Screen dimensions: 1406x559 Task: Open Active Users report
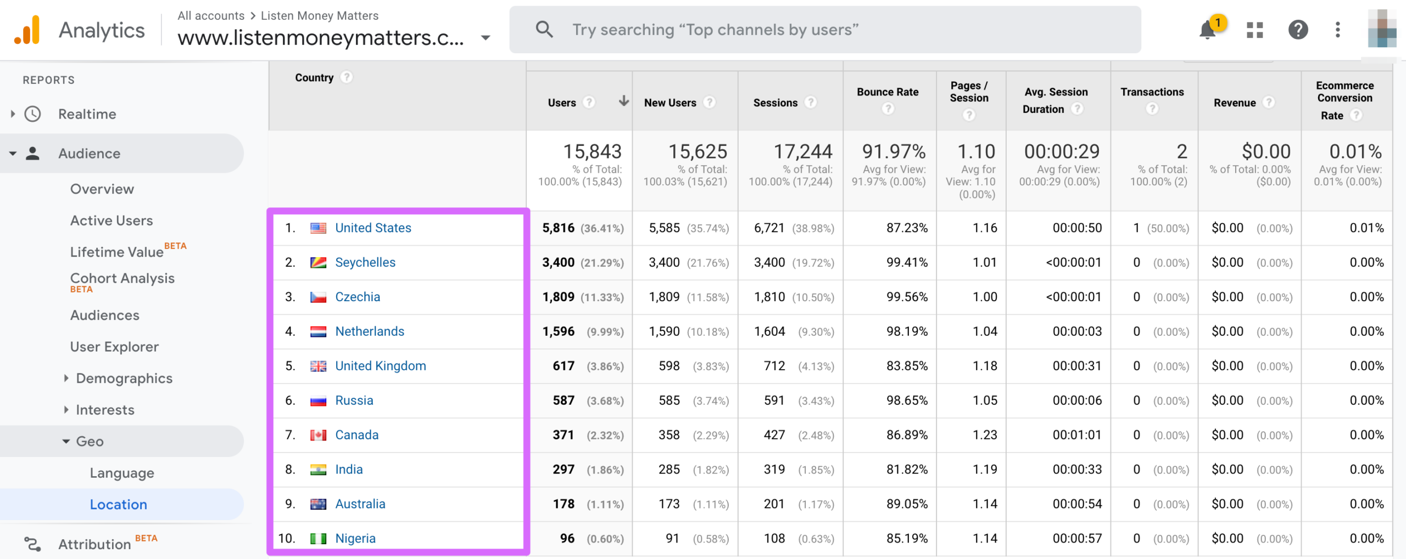111,221
